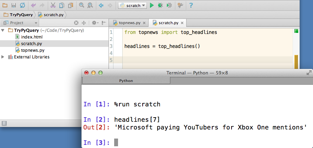Click '%run scratch' line in Terminal
This screenshot has width=313, height=148.
[137, 104]
